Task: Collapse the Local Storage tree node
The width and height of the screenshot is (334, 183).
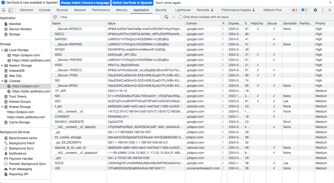Action: pyautogui.click(x=2, y=50)
